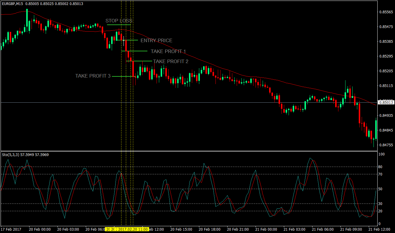Click the current price tag 0.85013
The width and height of the screenshot is (395, 233).
point(386,103)
